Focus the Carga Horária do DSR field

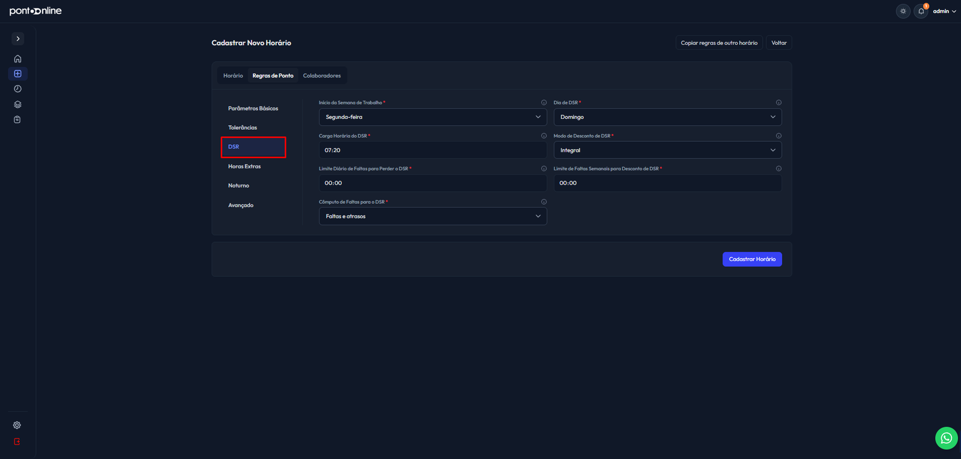pos(432,150)
